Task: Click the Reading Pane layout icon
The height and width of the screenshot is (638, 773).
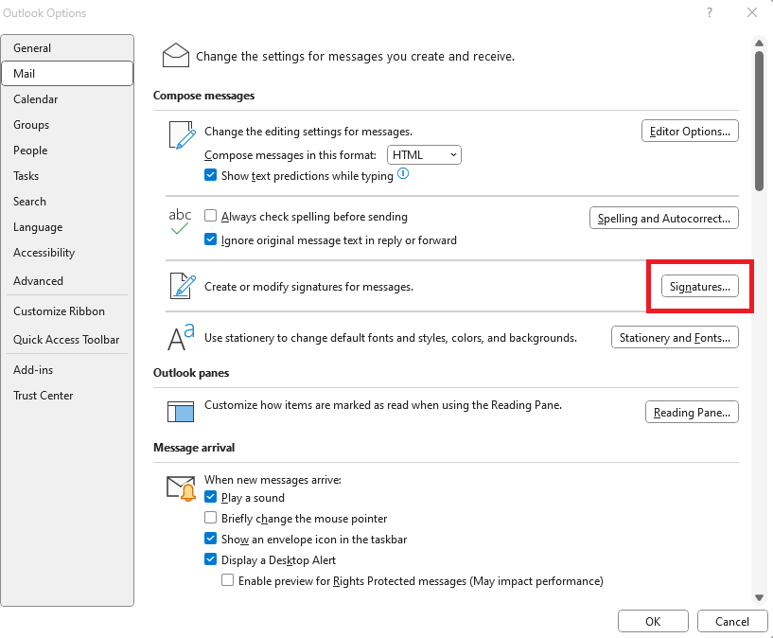Action: pyautogui.click(x=181, y=412)
